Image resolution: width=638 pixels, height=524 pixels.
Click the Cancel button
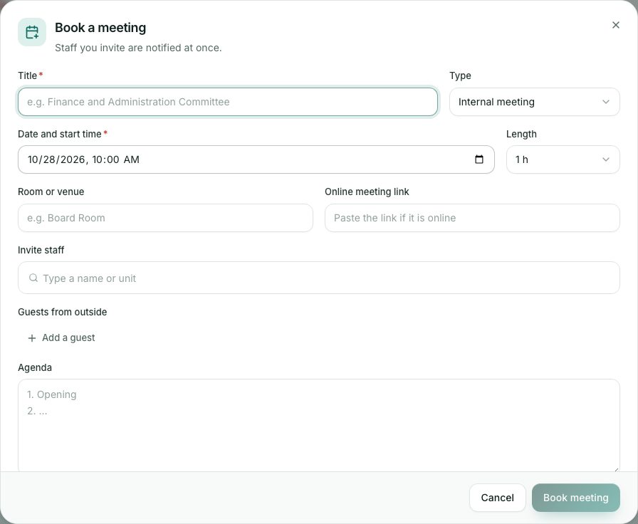[x=497, y=498]
